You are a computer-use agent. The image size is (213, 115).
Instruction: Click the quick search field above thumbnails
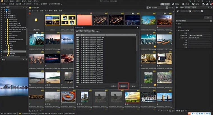tap(158, 8)
